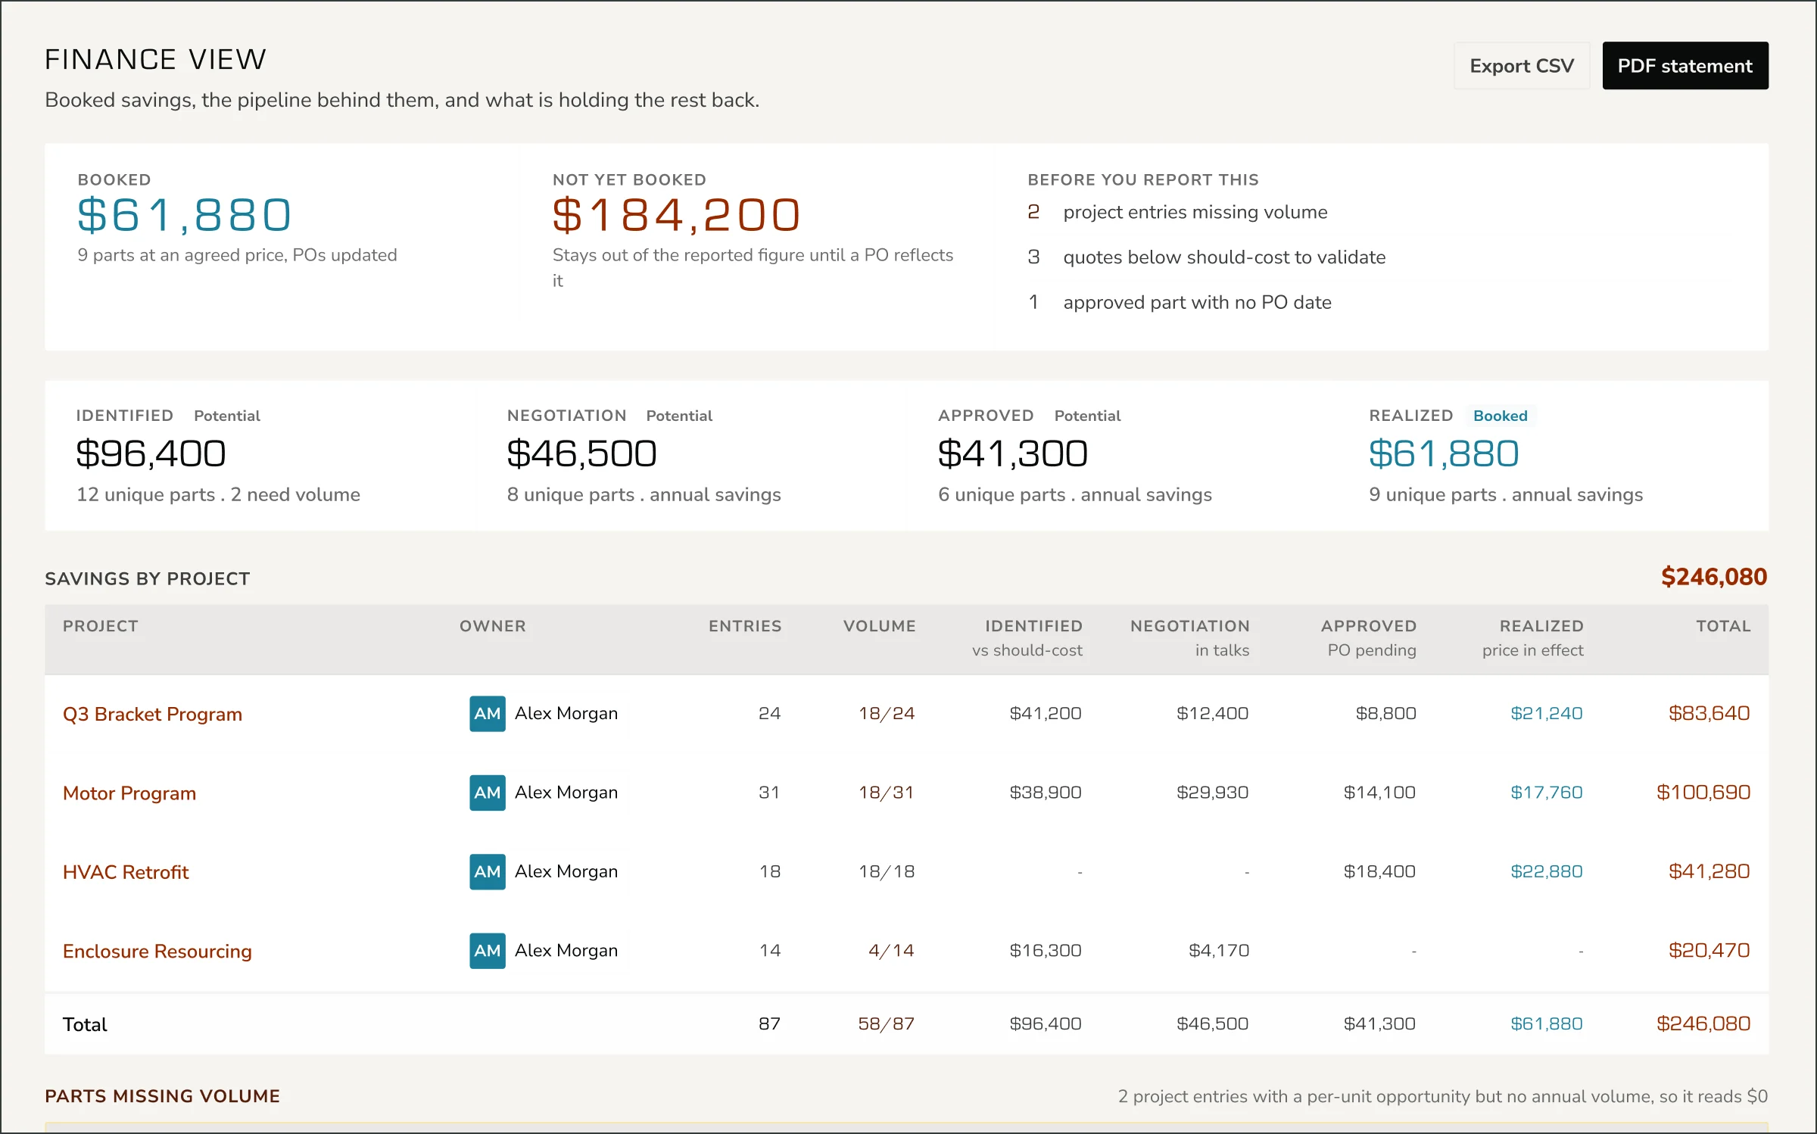
Task: Click the OWNER column header
Action: [x=493, y=626]
